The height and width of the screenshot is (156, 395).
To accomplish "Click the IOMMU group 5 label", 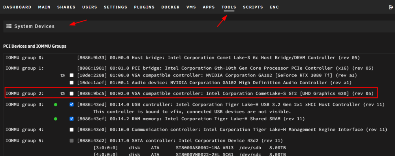I will 24,141.
